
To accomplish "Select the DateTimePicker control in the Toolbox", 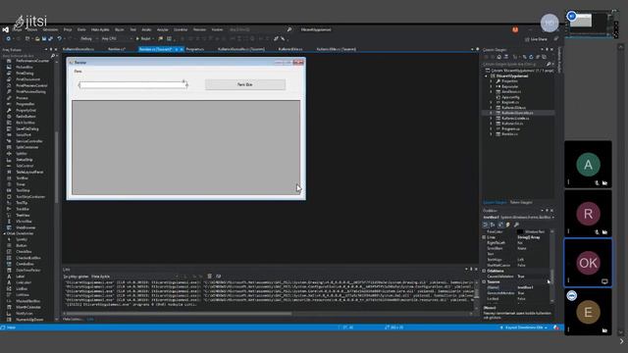I will coord(28,271).
